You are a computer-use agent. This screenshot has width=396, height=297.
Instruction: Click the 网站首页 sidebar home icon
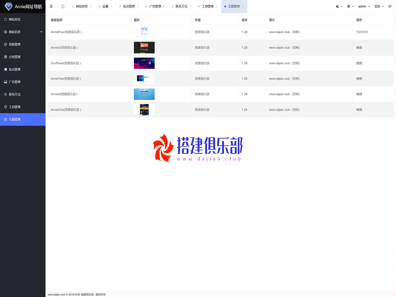(x=6, y=19)
